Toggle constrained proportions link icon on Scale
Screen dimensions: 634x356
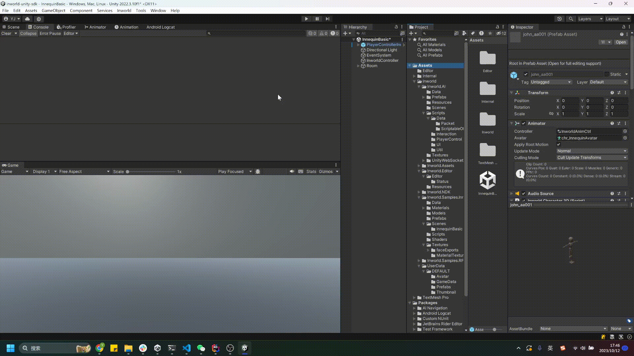tap(551, 114)
